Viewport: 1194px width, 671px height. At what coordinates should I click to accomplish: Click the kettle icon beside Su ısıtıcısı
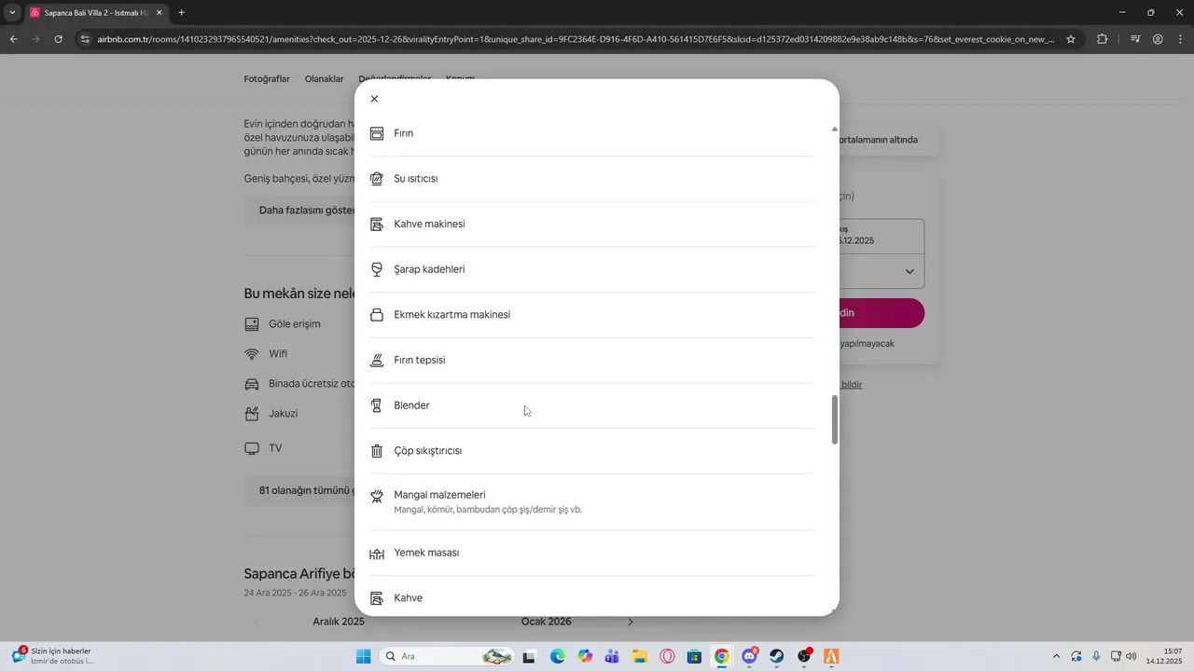coord(377,179)
